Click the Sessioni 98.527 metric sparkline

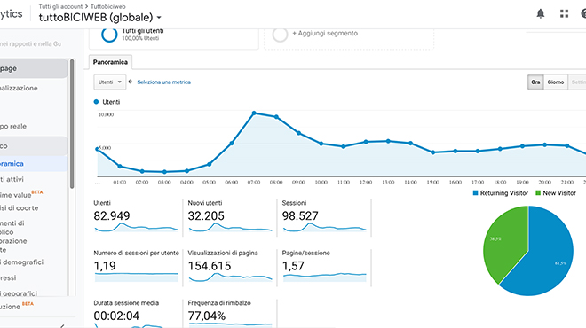pyautogui.click(x=324, y=228)
